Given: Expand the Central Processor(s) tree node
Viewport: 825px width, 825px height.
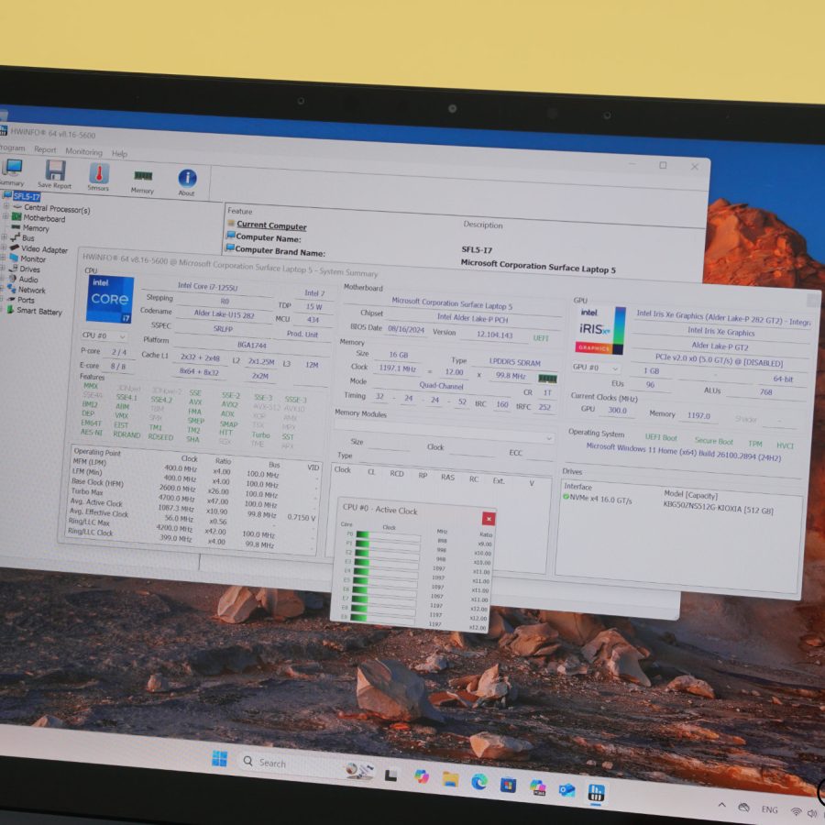Looking at the screenshot, I should pos(6,206).
